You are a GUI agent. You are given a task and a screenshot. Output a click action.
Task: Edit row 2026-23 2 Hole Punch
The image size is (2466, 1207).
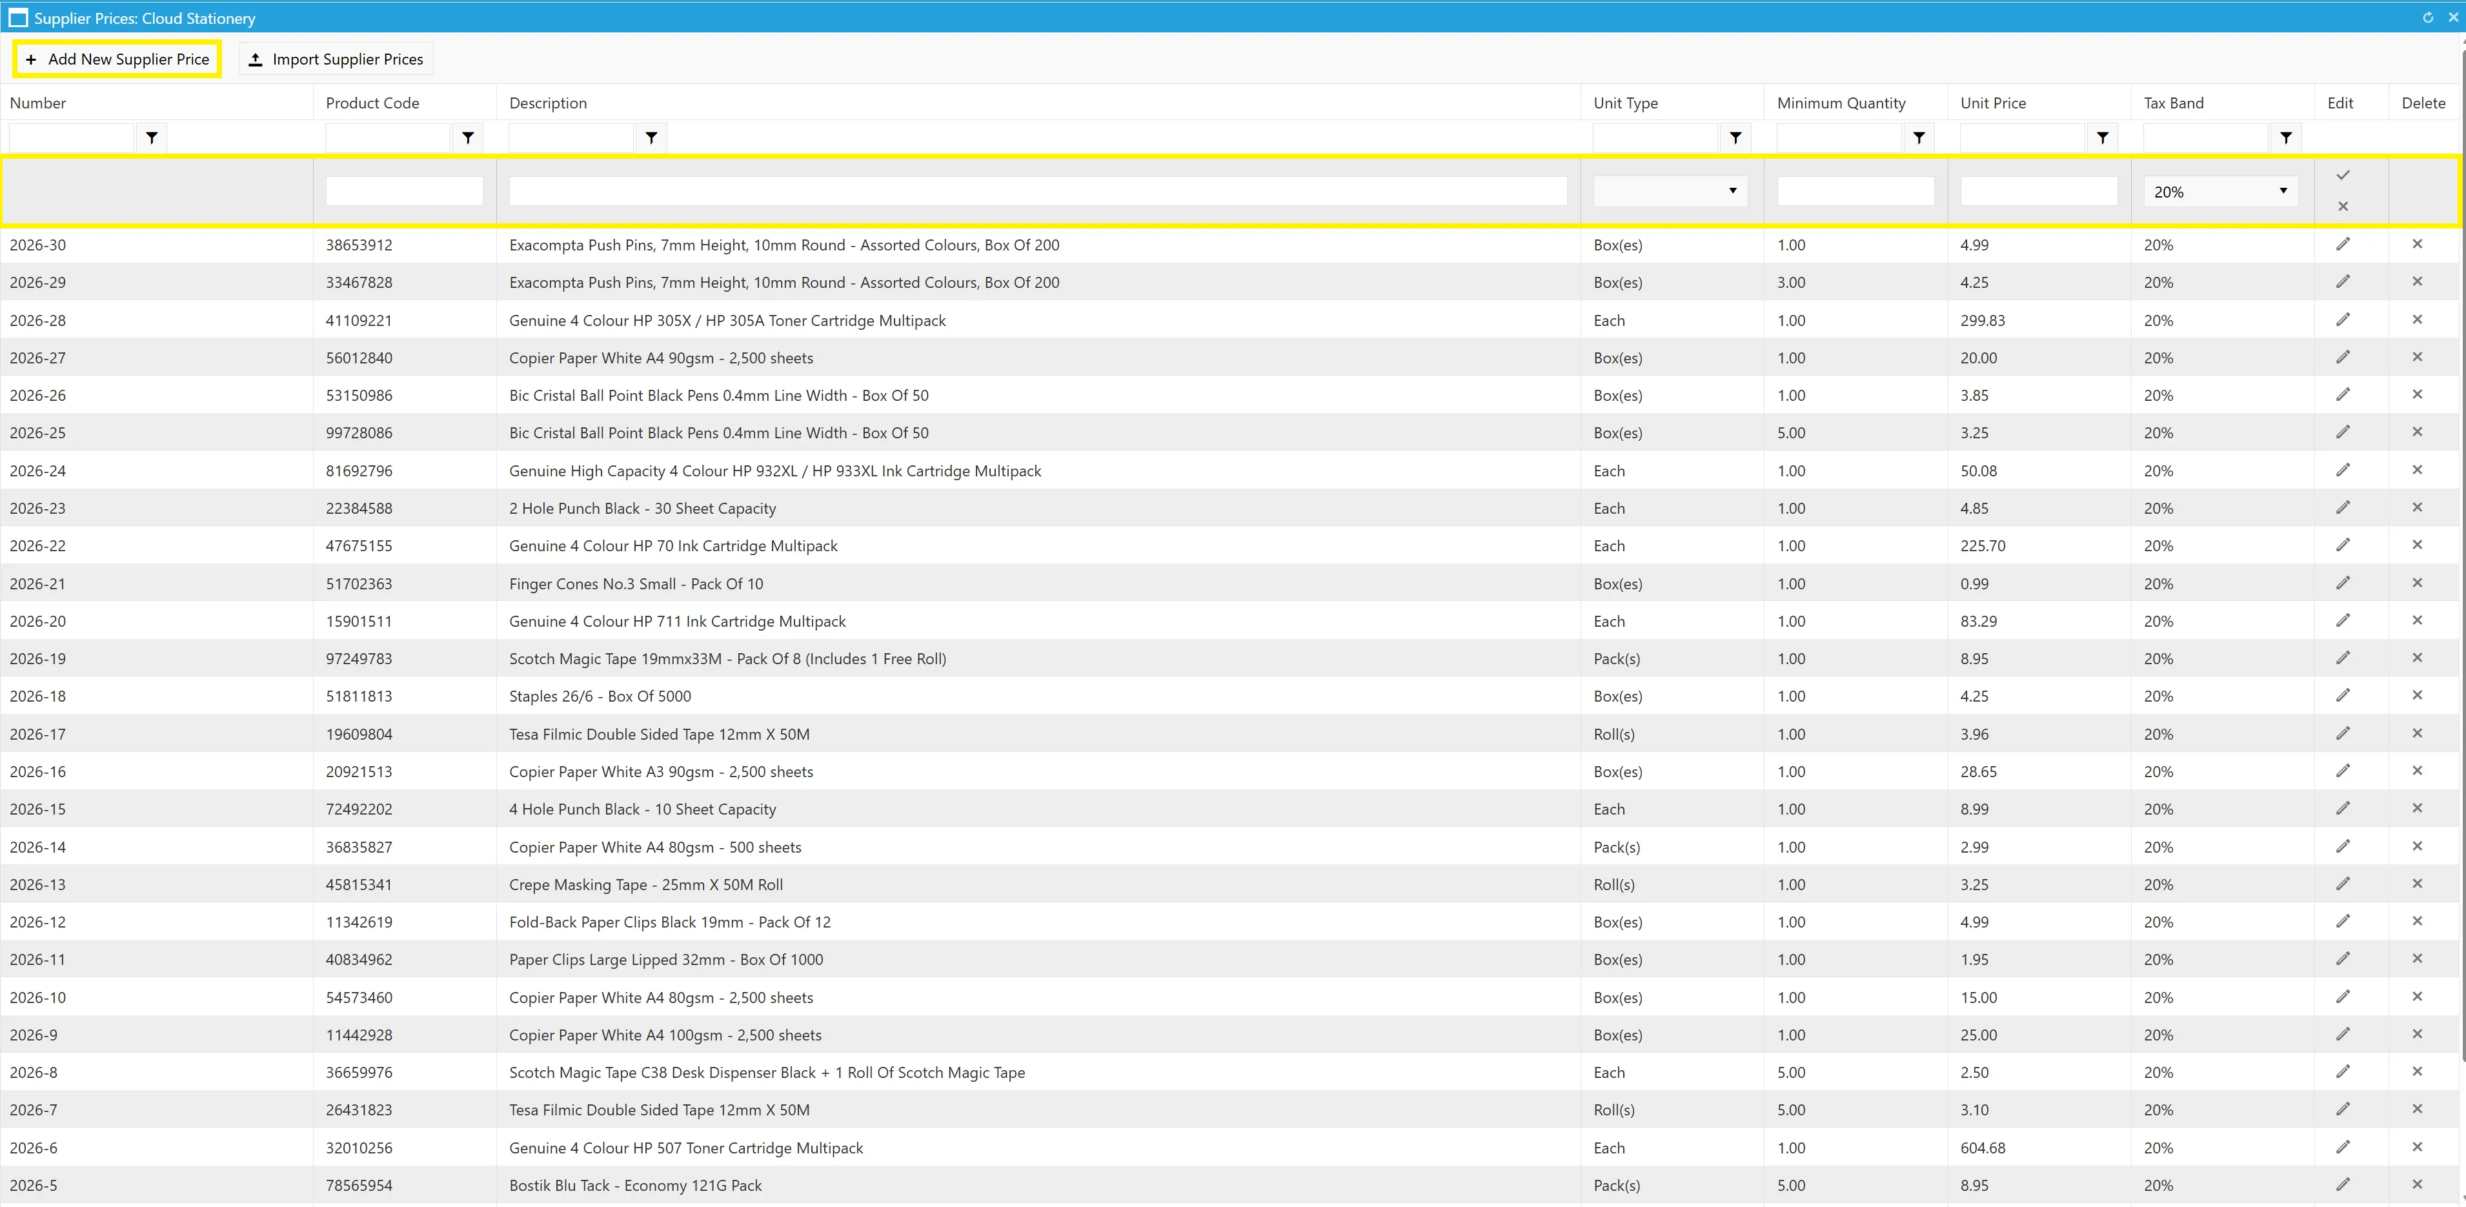[2343, 507]
